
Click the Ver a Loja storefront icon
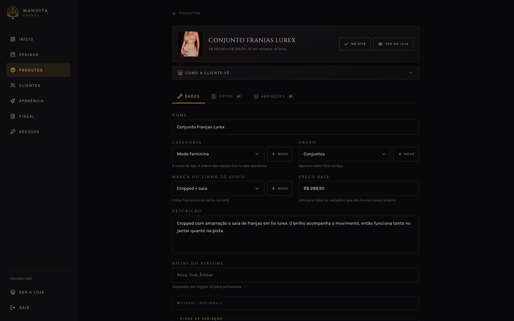click(13, 292)
